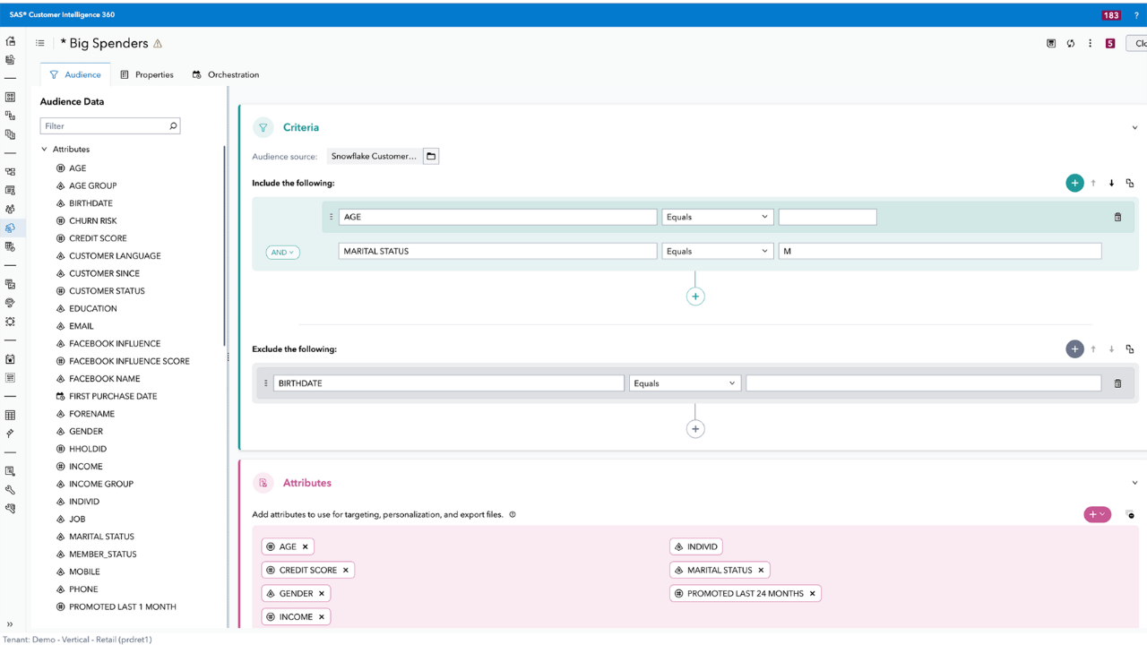
Task: Click the pink add attributes button
Action: (1097, 514)
